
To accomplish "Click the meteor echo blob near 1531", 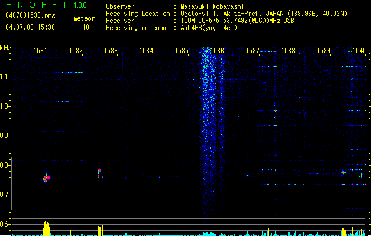I will (x=47, y=178).
